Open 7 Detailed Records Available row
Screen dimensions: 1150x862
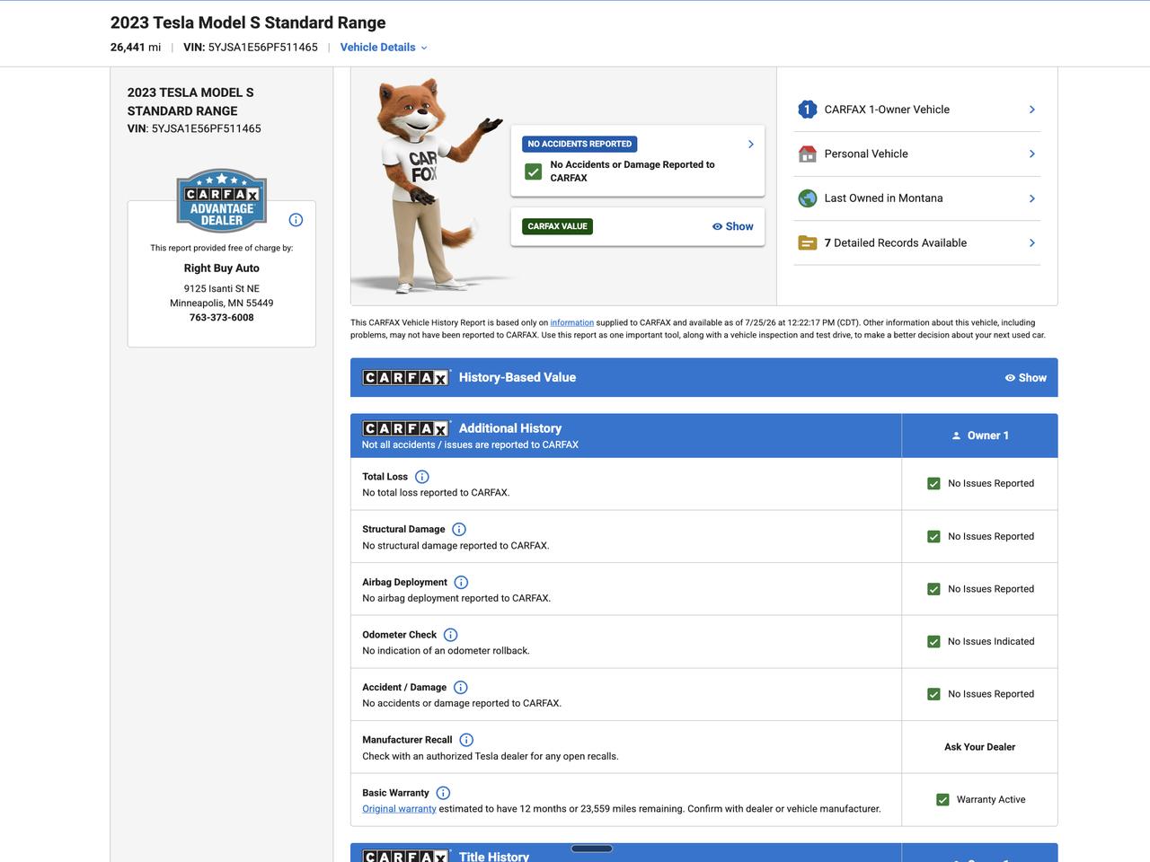coord(916,242)
